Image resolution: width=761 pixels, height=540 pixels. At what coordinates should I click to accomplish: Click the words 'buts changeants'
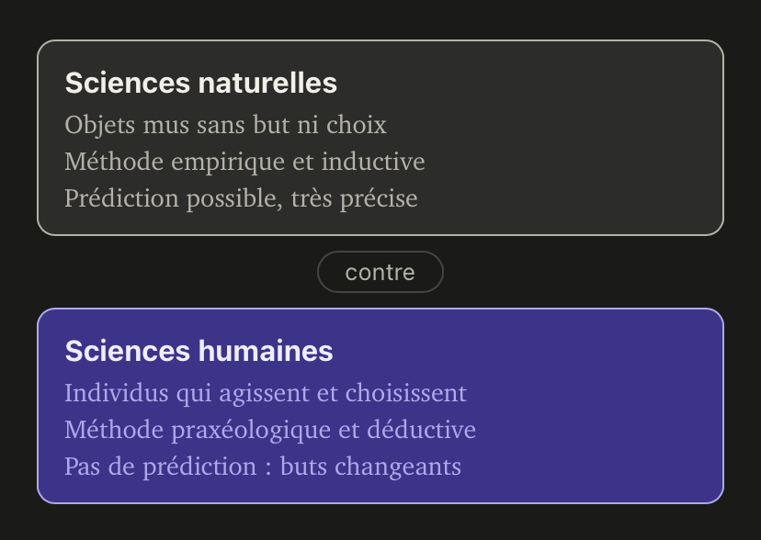[x=370, y=467]
